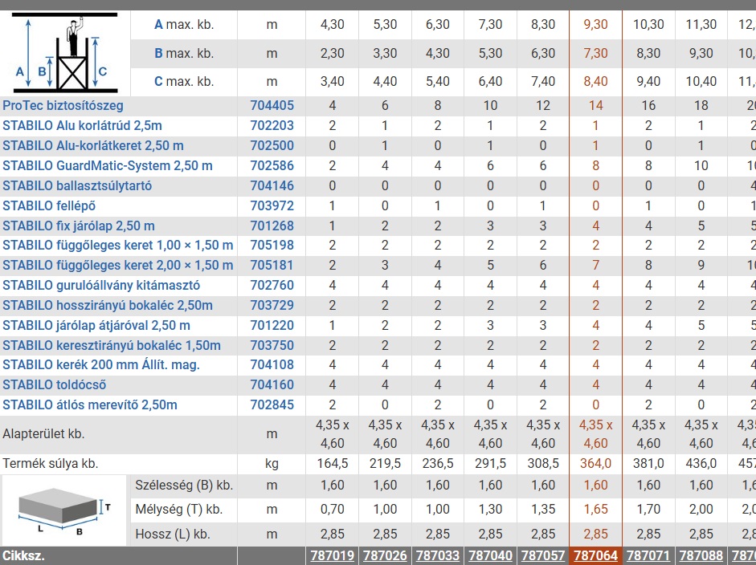Open article number 704405 link
756x565 pixels.
(x=272, y=105)
